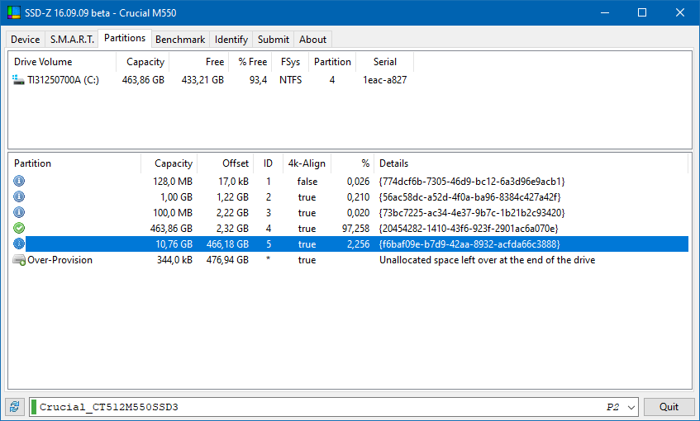700x421 pixels.
Task: Click the 433,21 GB free value
Action: point(202,80)
